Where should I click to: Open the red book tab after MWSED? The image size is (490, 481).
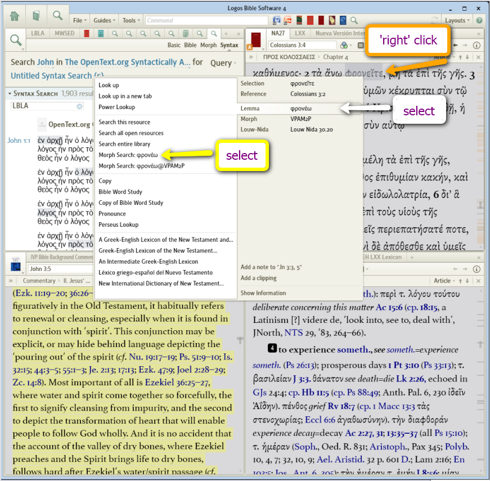coord(87,33)
